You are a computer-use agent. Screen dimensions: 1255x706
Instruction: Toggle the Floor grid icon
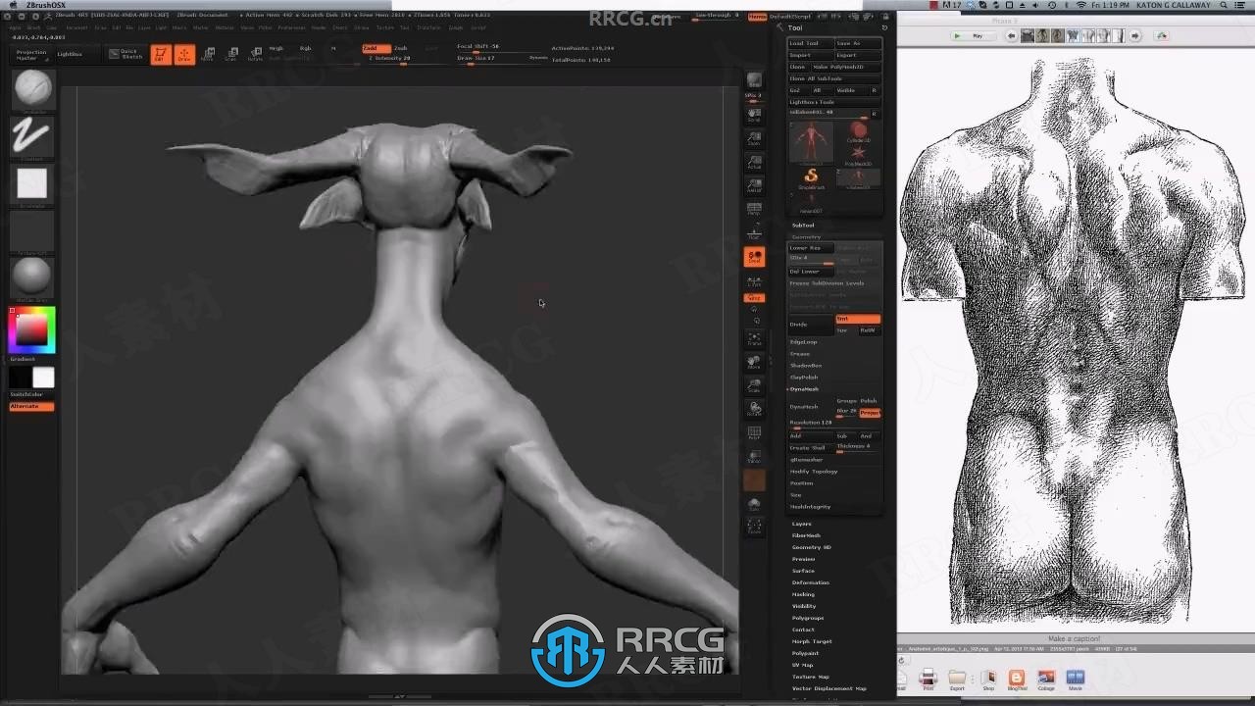754,232
